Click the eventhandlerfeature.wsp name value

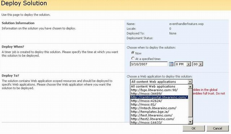186,24
